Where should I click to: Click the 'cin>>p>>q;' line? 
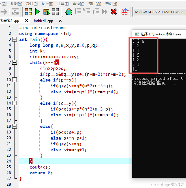53,68
